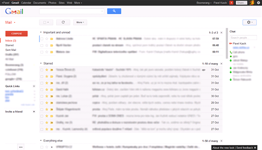
Task: Collapse the Everything else section
Action: 41,141
